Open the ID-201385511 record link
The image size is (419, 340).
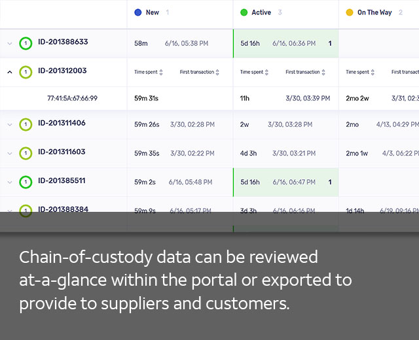coord(62,180)
